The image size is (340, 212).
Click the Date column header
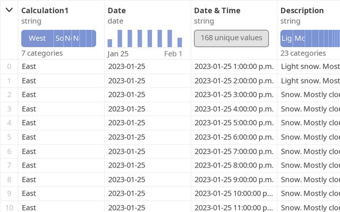coord(117,11)
